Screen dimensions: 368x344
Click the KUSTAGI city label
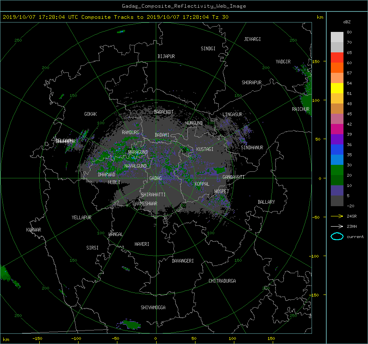click(x=205, y=149)
